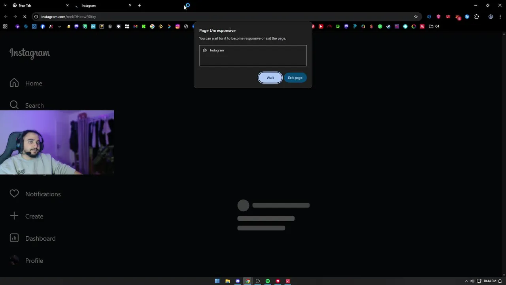Image resolution: width=506 pixels, height=285 pixels.
Task: Click the Exit page button
Action: click(x=295, y=78)
